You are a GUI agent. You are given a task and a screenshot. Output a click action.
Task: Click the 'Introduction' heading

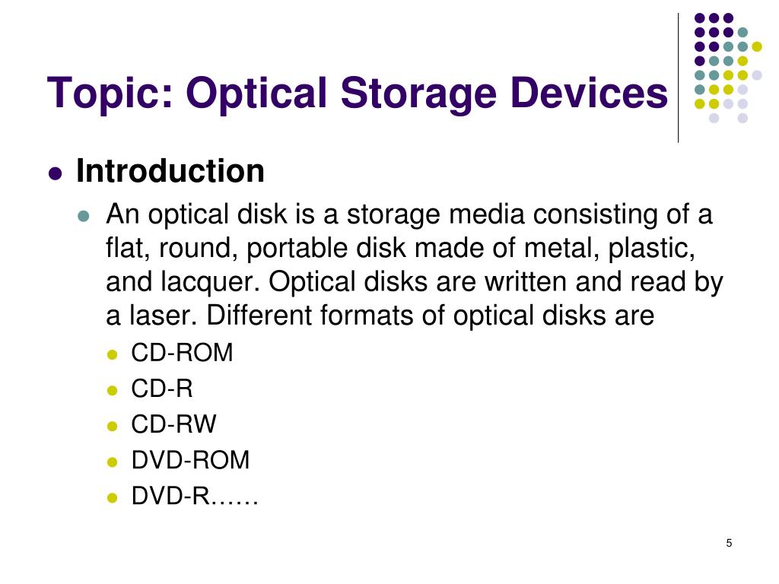pos(170,171)
